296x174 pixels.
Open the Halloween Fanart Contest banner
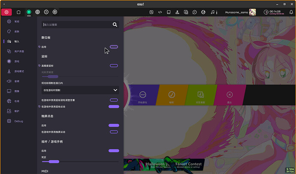click(x=164, y=165)
